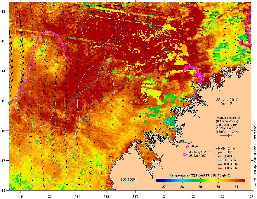This screenshot has height=199, width=257.
Task: Click the dark blue end of color bar
Action: (x=157, y=181)
